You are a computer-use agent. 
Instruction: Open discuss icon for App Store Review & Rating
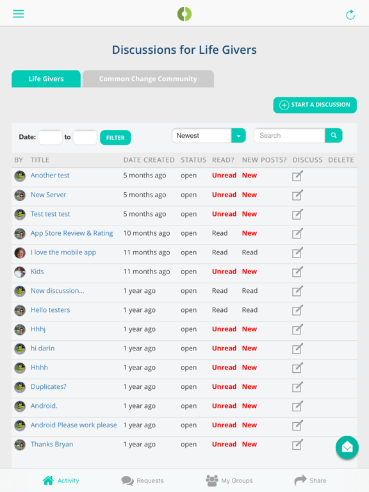[x=297, y=233]
